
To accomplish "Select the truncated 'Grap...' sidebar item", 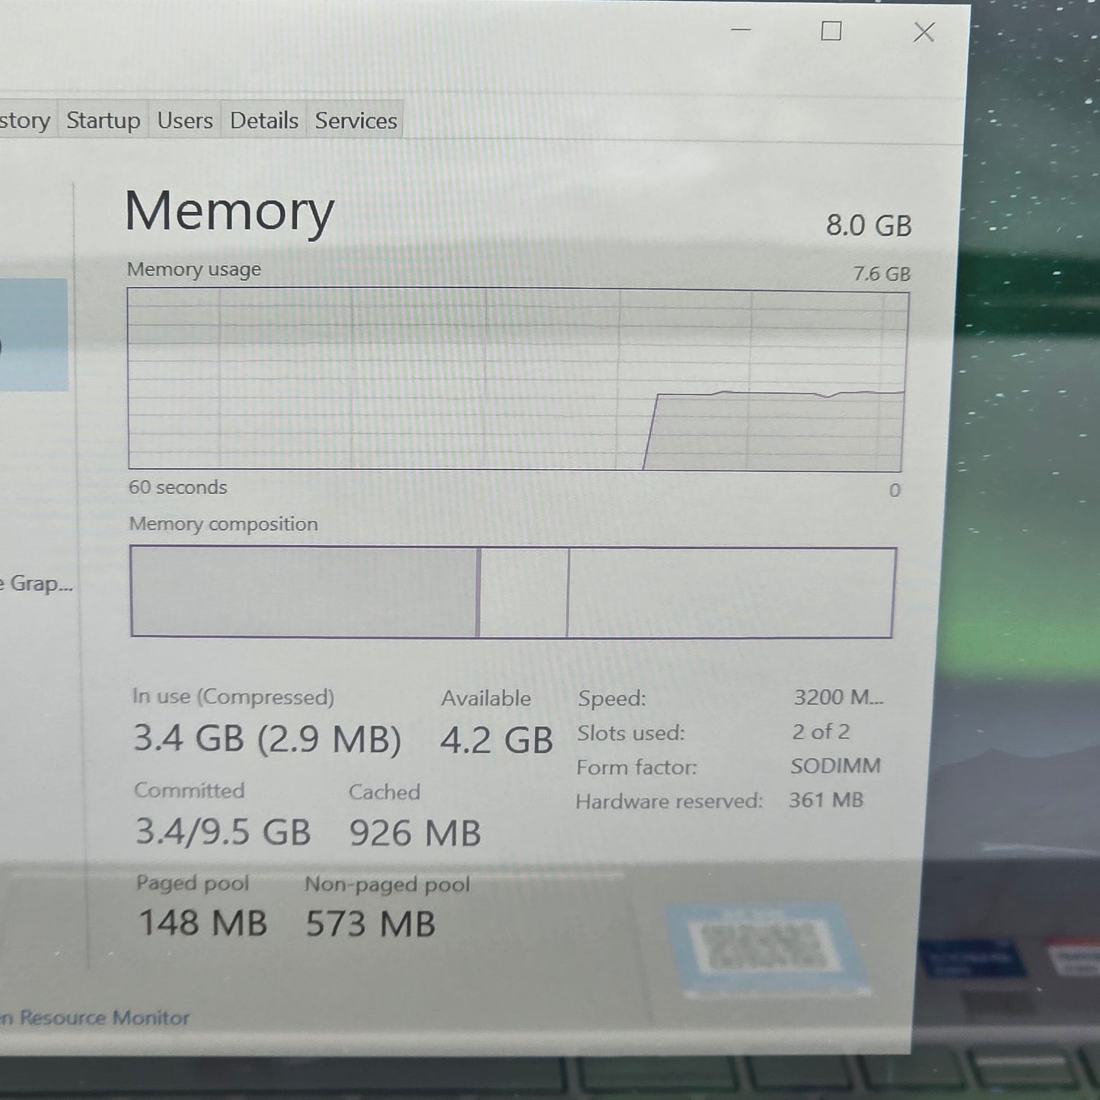I will click(37, 584).
